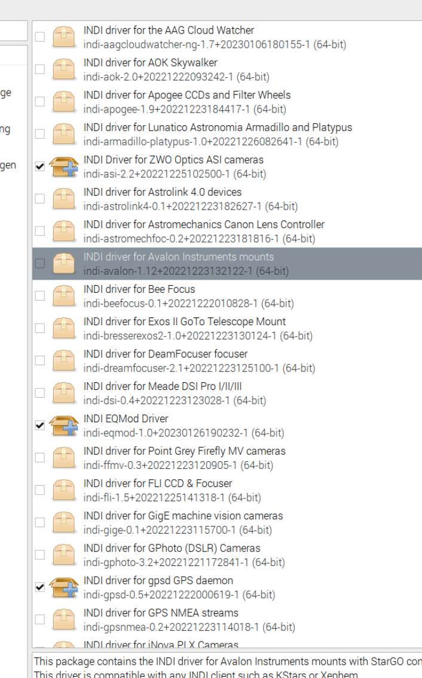Select 'INDI driver for Bee Focus' title
Image resolution: width=422 pixels, height=678 pixels.
pyautogui.click(x=139, y=289)
